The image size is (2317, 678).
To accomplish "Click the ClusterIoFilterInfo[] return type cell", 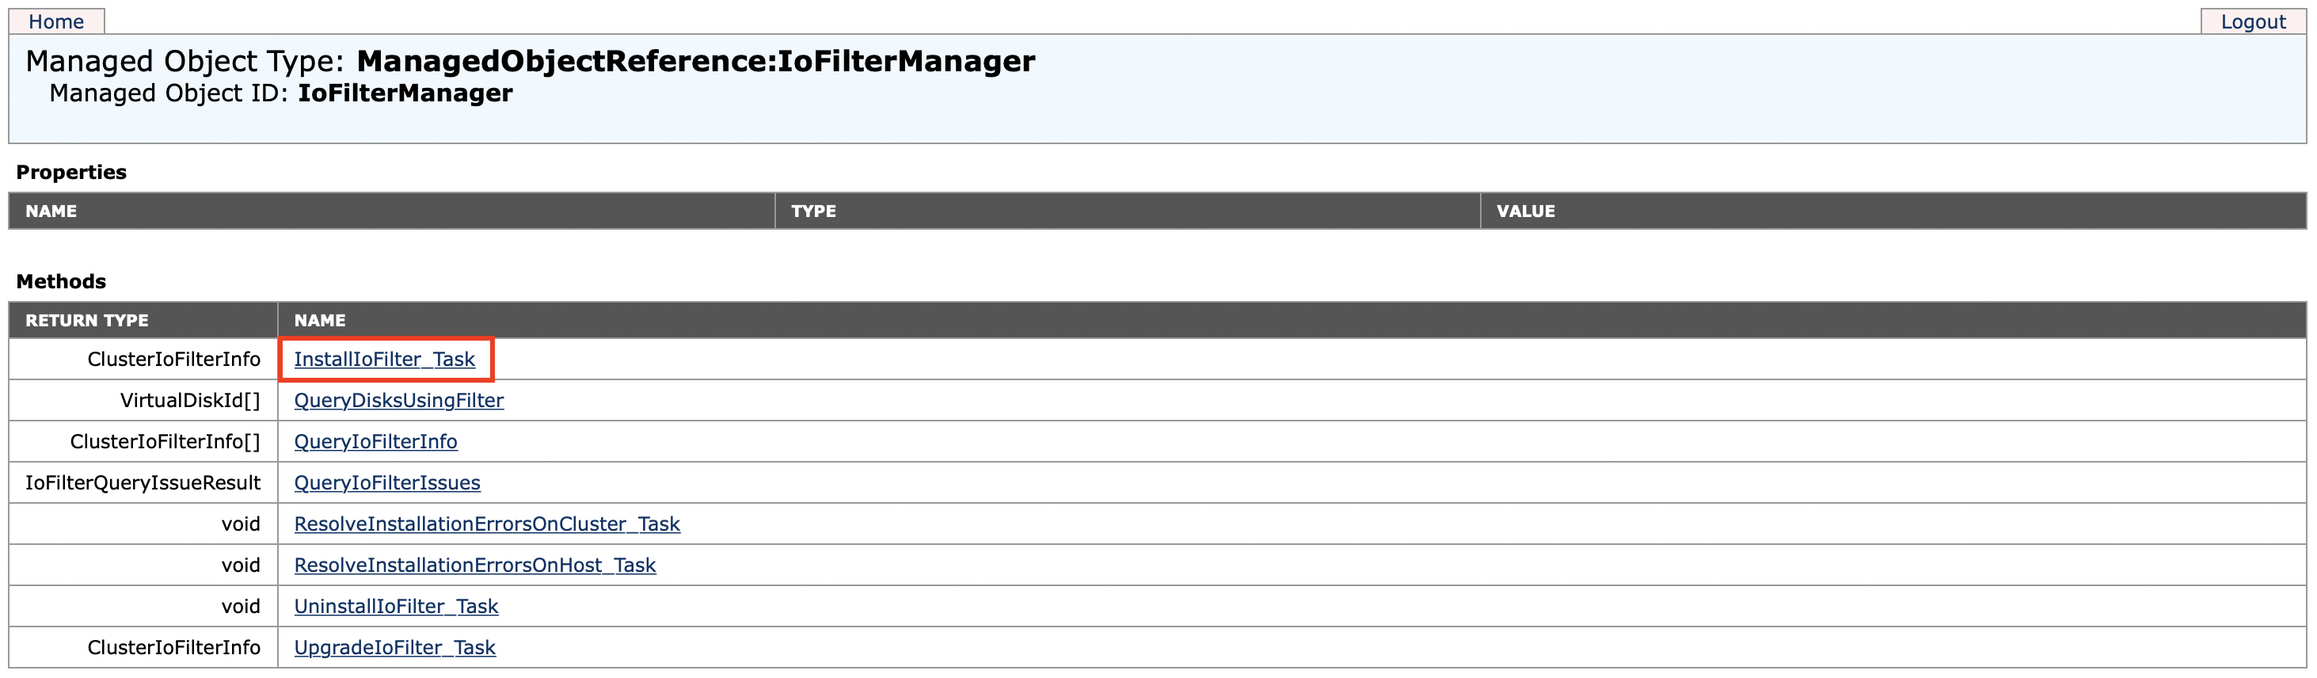I will click(x=165, y=443).
